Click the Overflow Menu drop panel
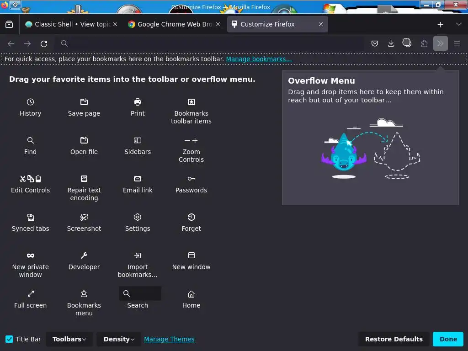468x351 pixels. click(370, 138)
